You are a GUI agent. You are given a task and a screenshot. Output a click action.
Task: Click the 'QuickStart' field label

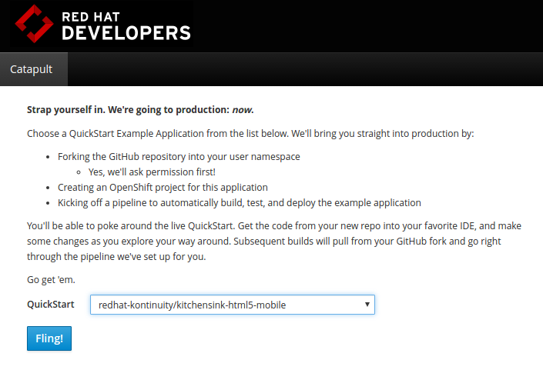51,305
